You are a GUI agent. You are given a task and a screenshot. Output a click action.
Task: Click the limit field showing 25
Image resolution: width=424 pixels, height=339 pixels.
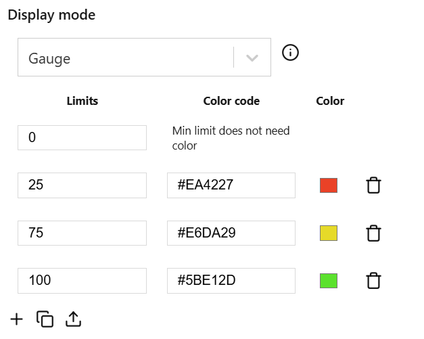coord(82,185)
